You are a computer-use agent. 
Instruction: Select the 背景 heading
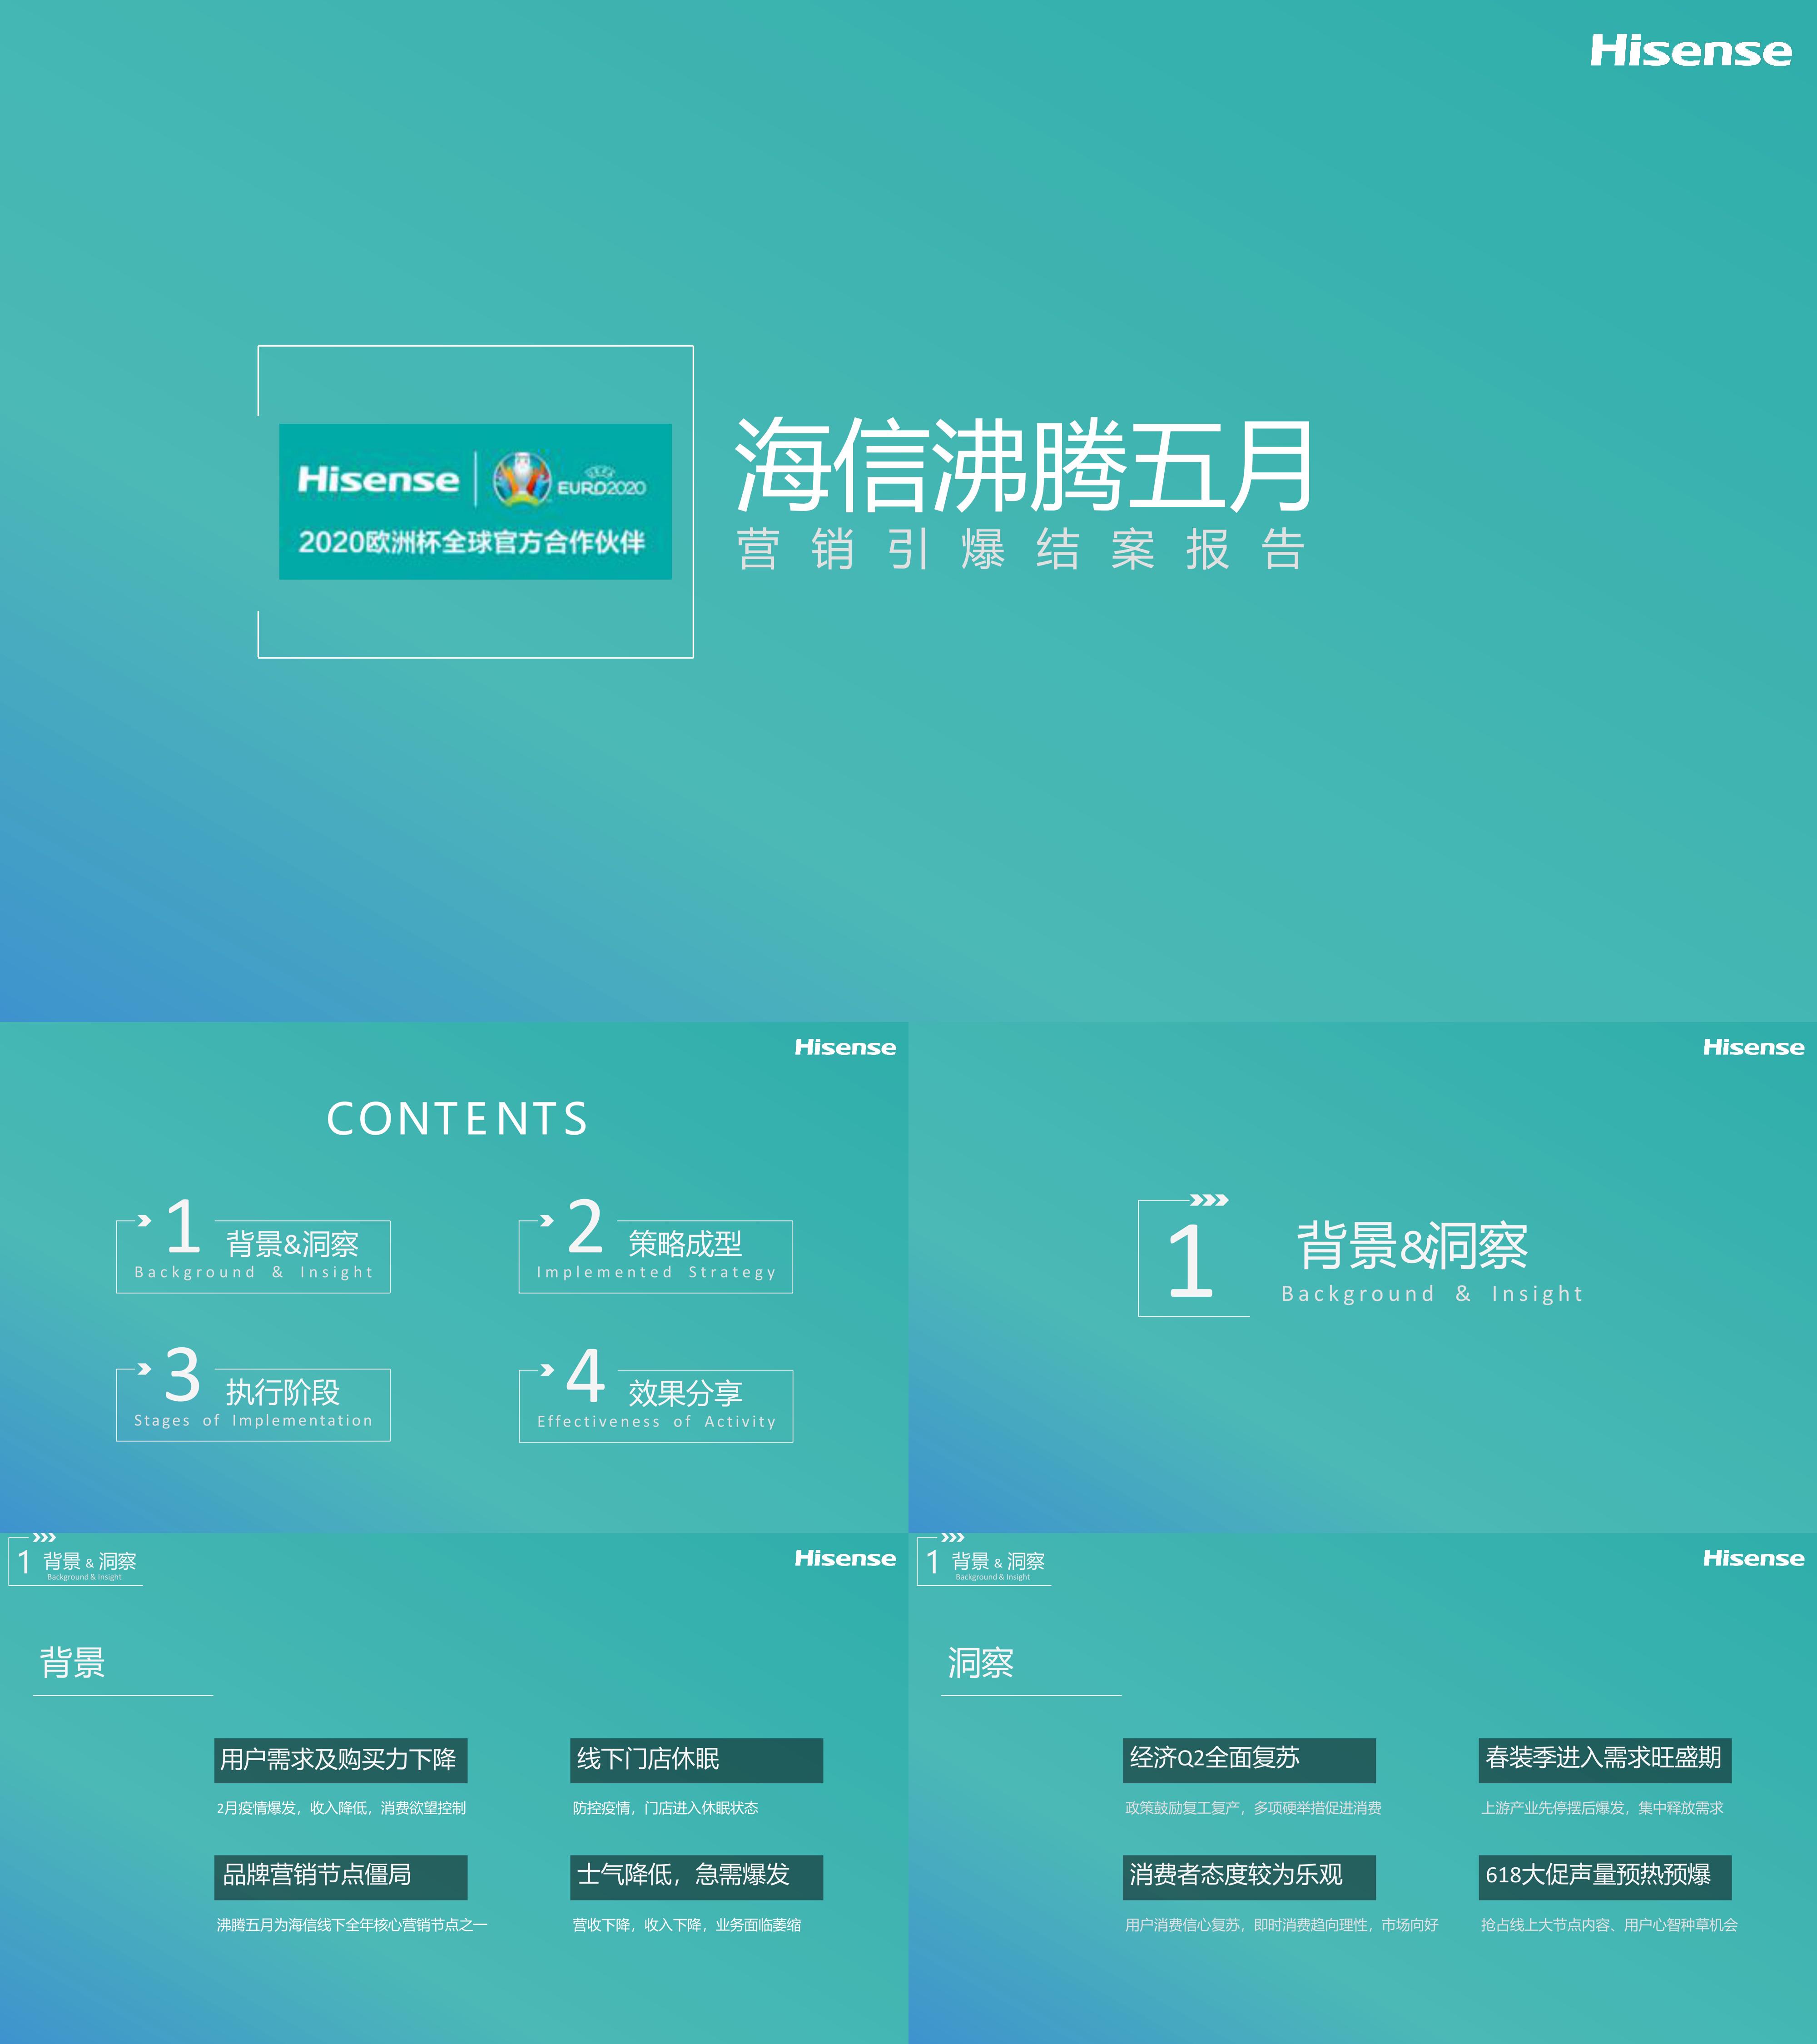pyautogui.click(x=72, y=1663)
